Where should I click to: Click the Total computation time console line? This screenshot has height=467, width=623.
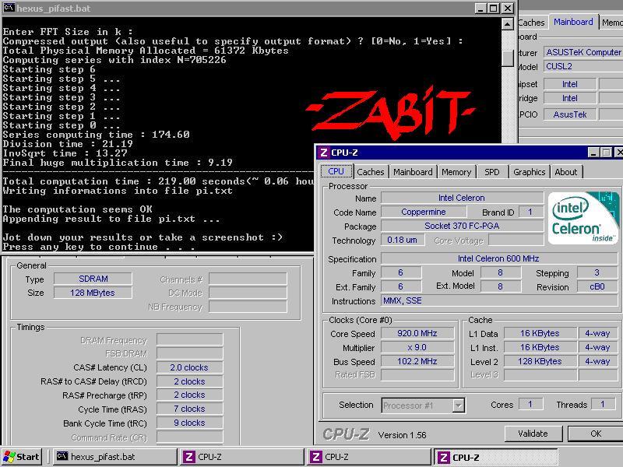tap(158, 181)
